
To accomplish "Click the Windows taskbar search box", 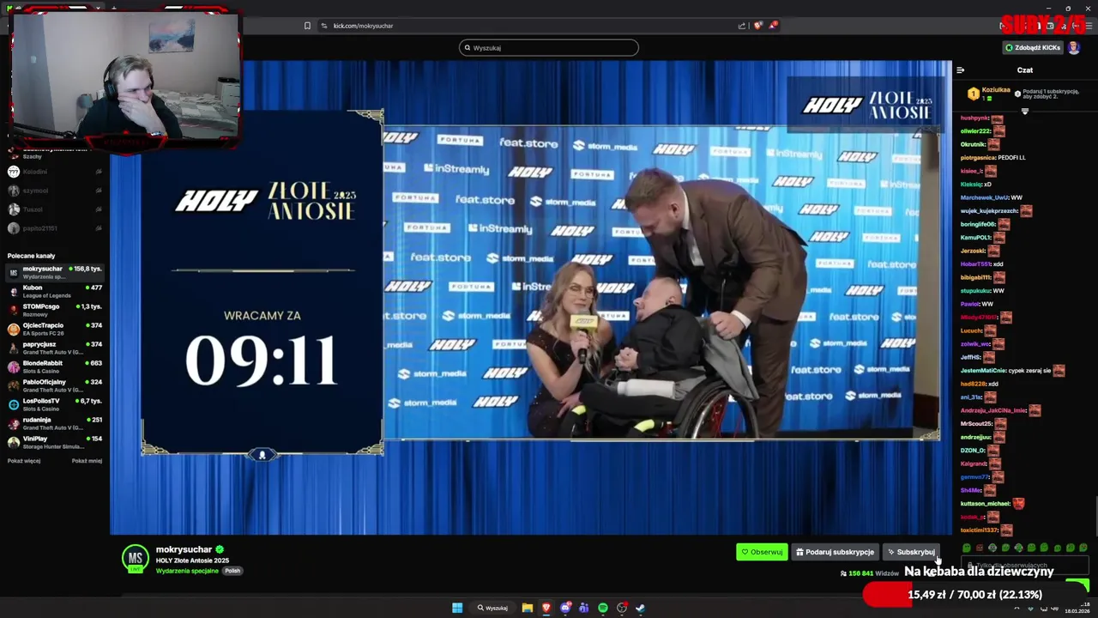I will pyautogui.click(x=493, y=608).
